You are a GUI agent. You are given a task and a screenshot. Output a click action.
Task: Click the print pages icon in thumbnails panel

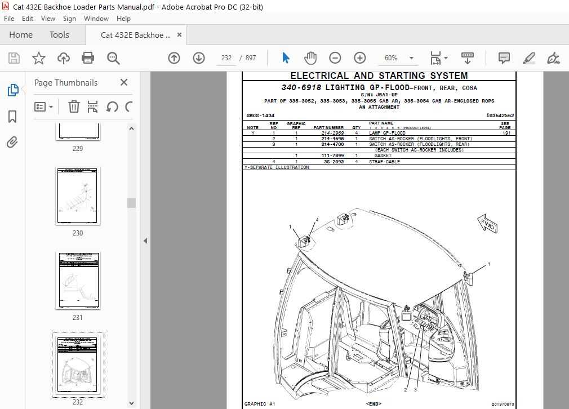coord(92,106)
